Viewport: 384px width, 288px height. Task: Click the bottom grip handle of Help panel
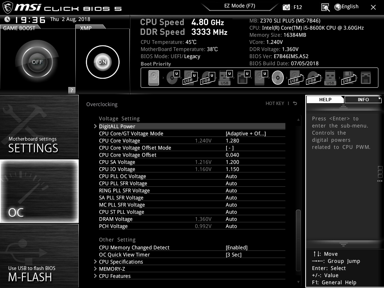coord(343,244)
